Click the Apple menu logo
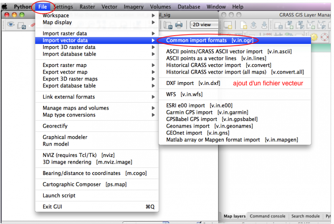This screenshot has width=334, height=224. point(5,7)
